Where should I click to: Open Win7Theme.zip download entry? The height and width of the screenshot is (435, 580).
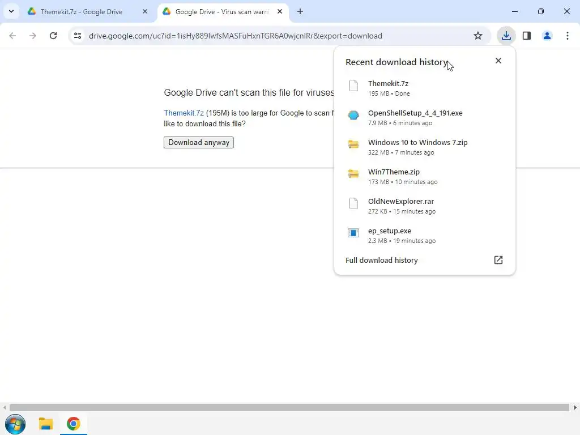pyautogui.click(x=425, y=177)
